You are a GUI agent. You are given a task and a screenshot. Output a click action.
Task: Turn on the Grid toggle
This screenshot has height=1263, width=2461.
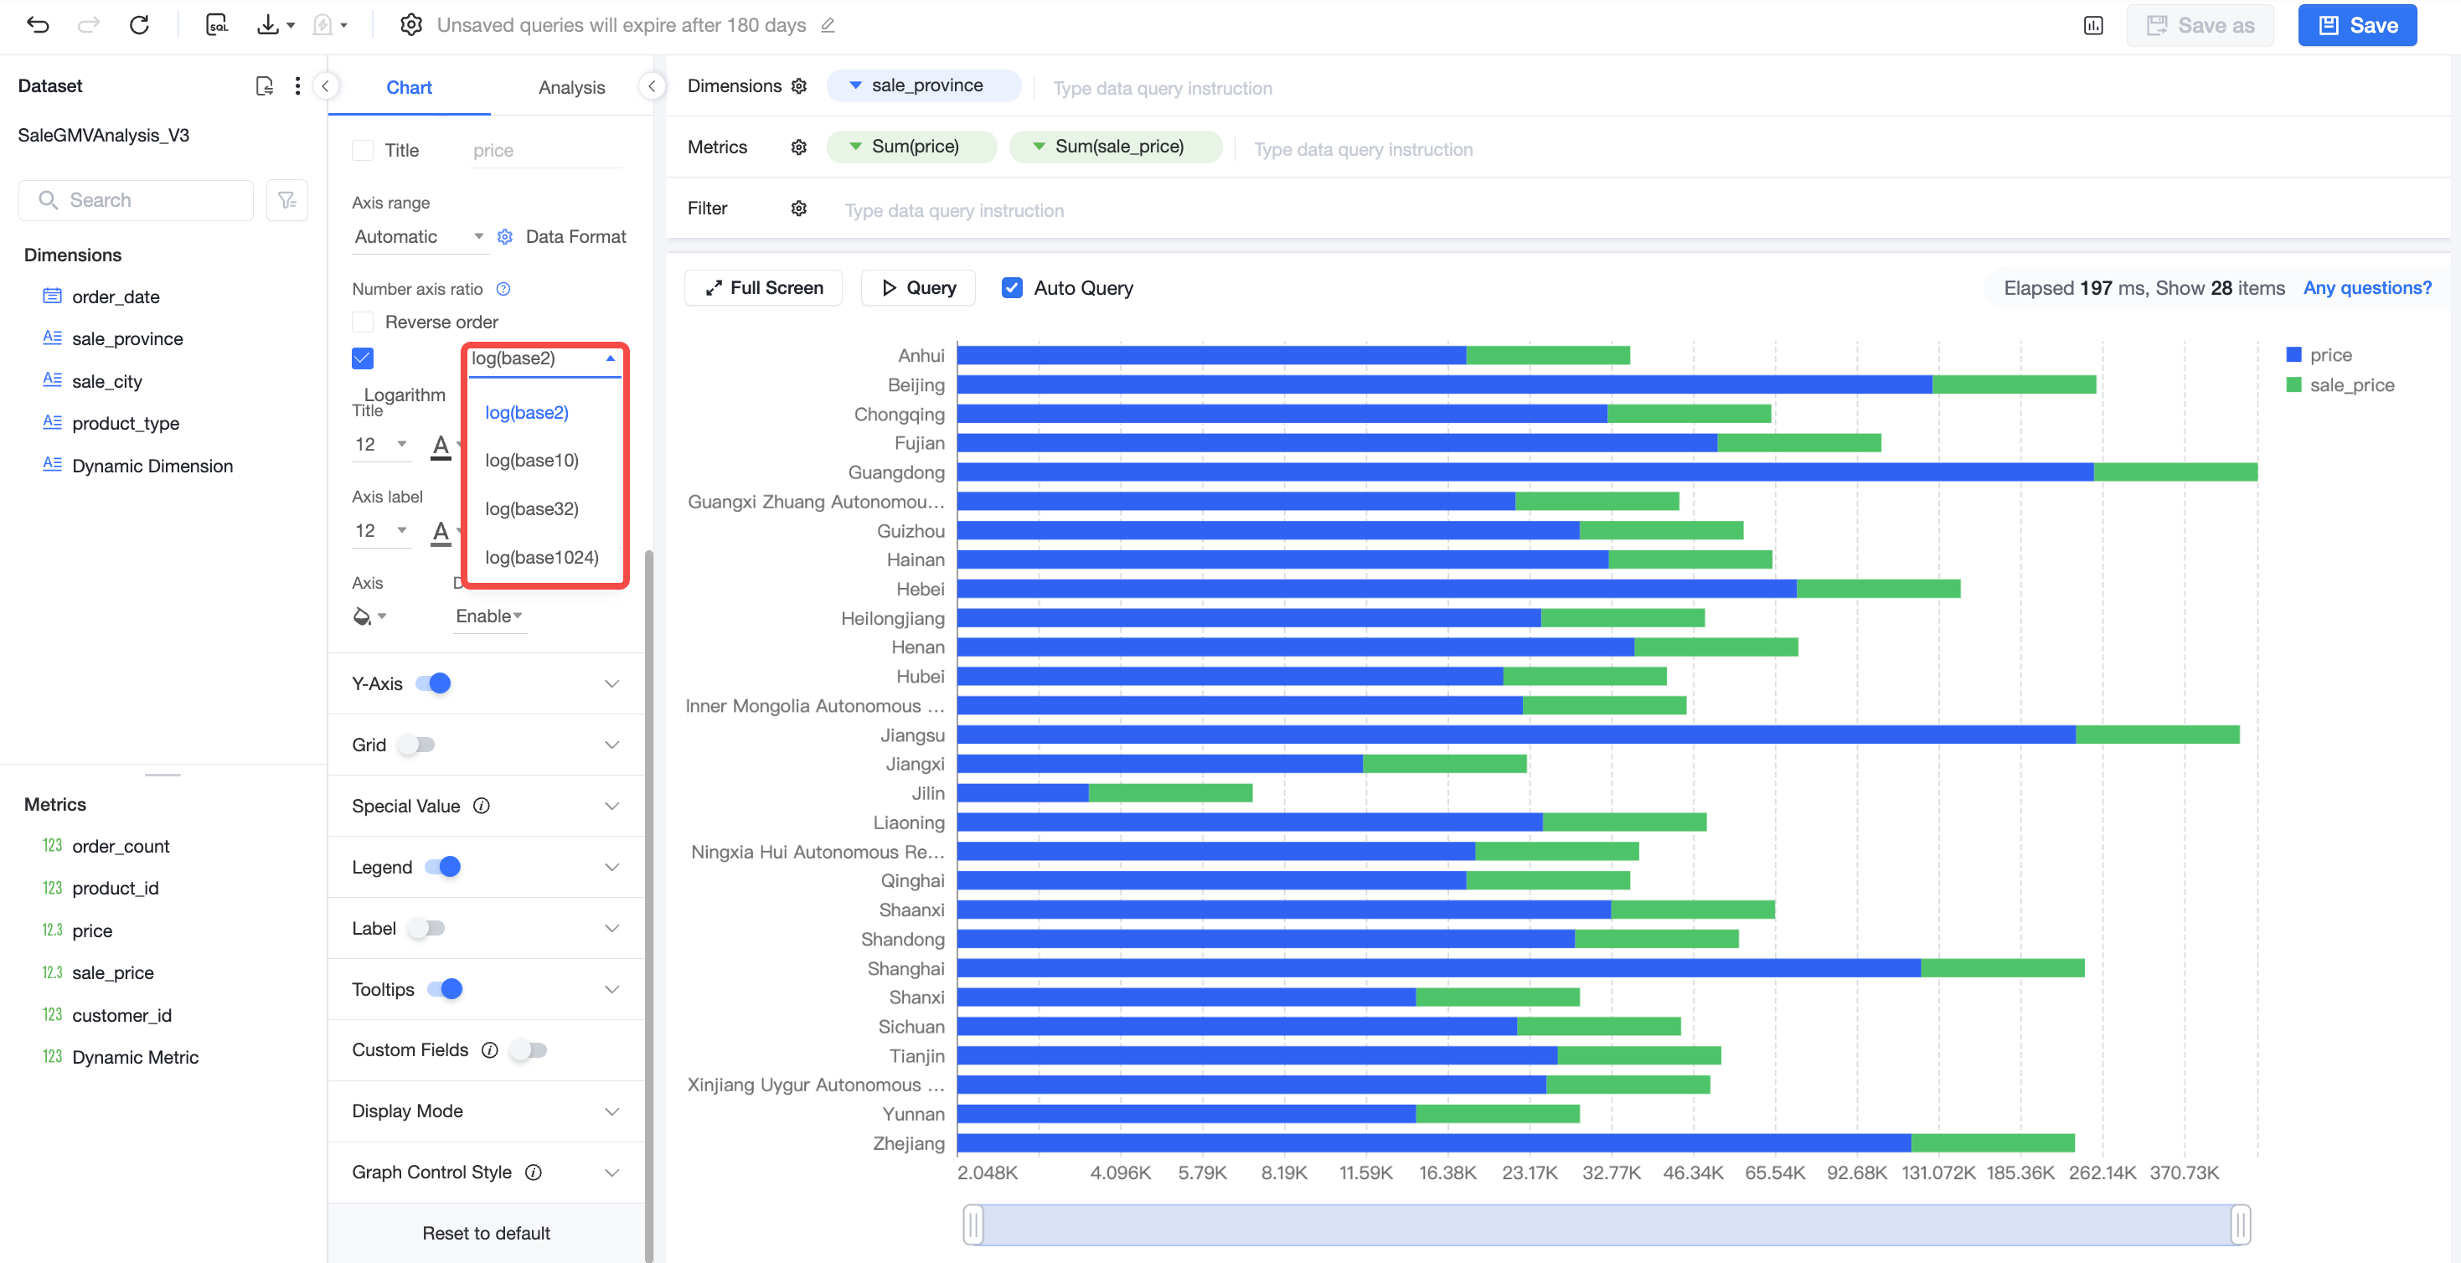coord(416,745)
